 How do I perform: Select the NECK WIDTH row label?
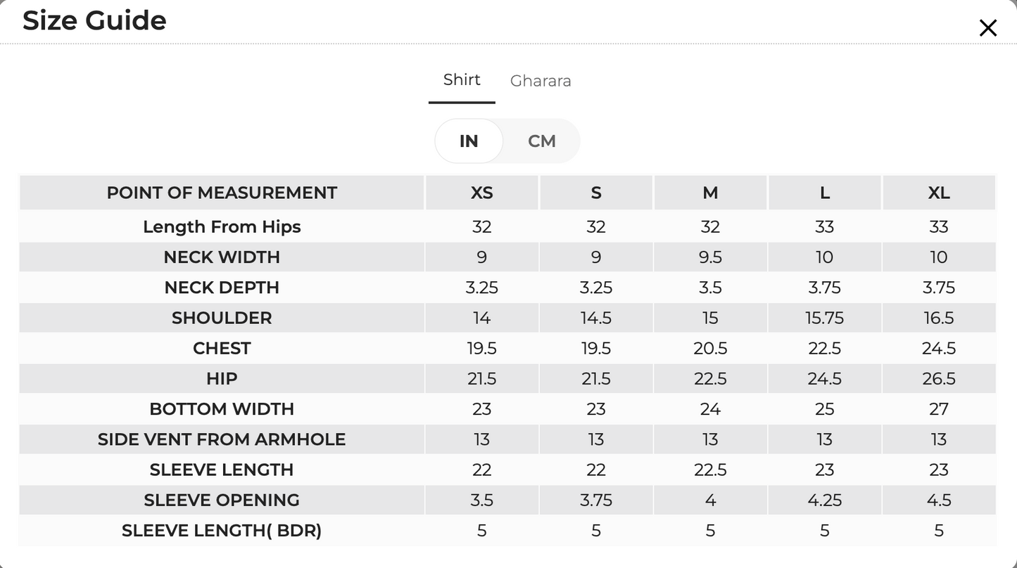(x=222, y=257)
